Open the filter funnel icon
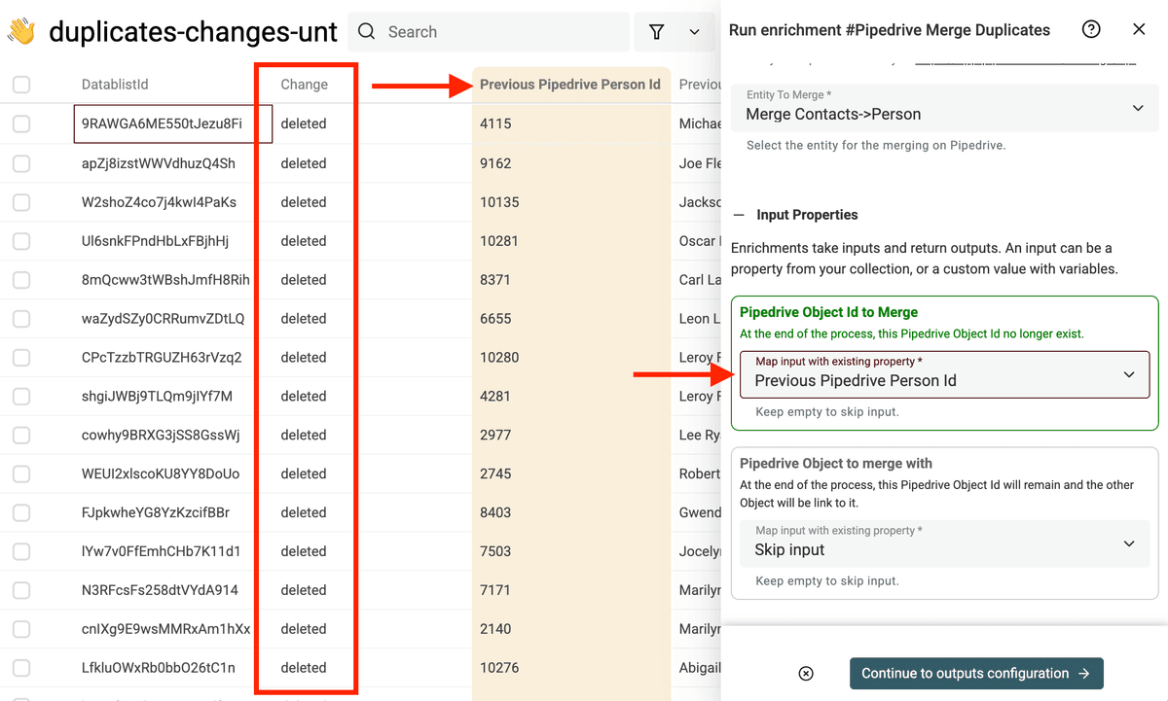The image size is (1168, 701). (657, 32)
